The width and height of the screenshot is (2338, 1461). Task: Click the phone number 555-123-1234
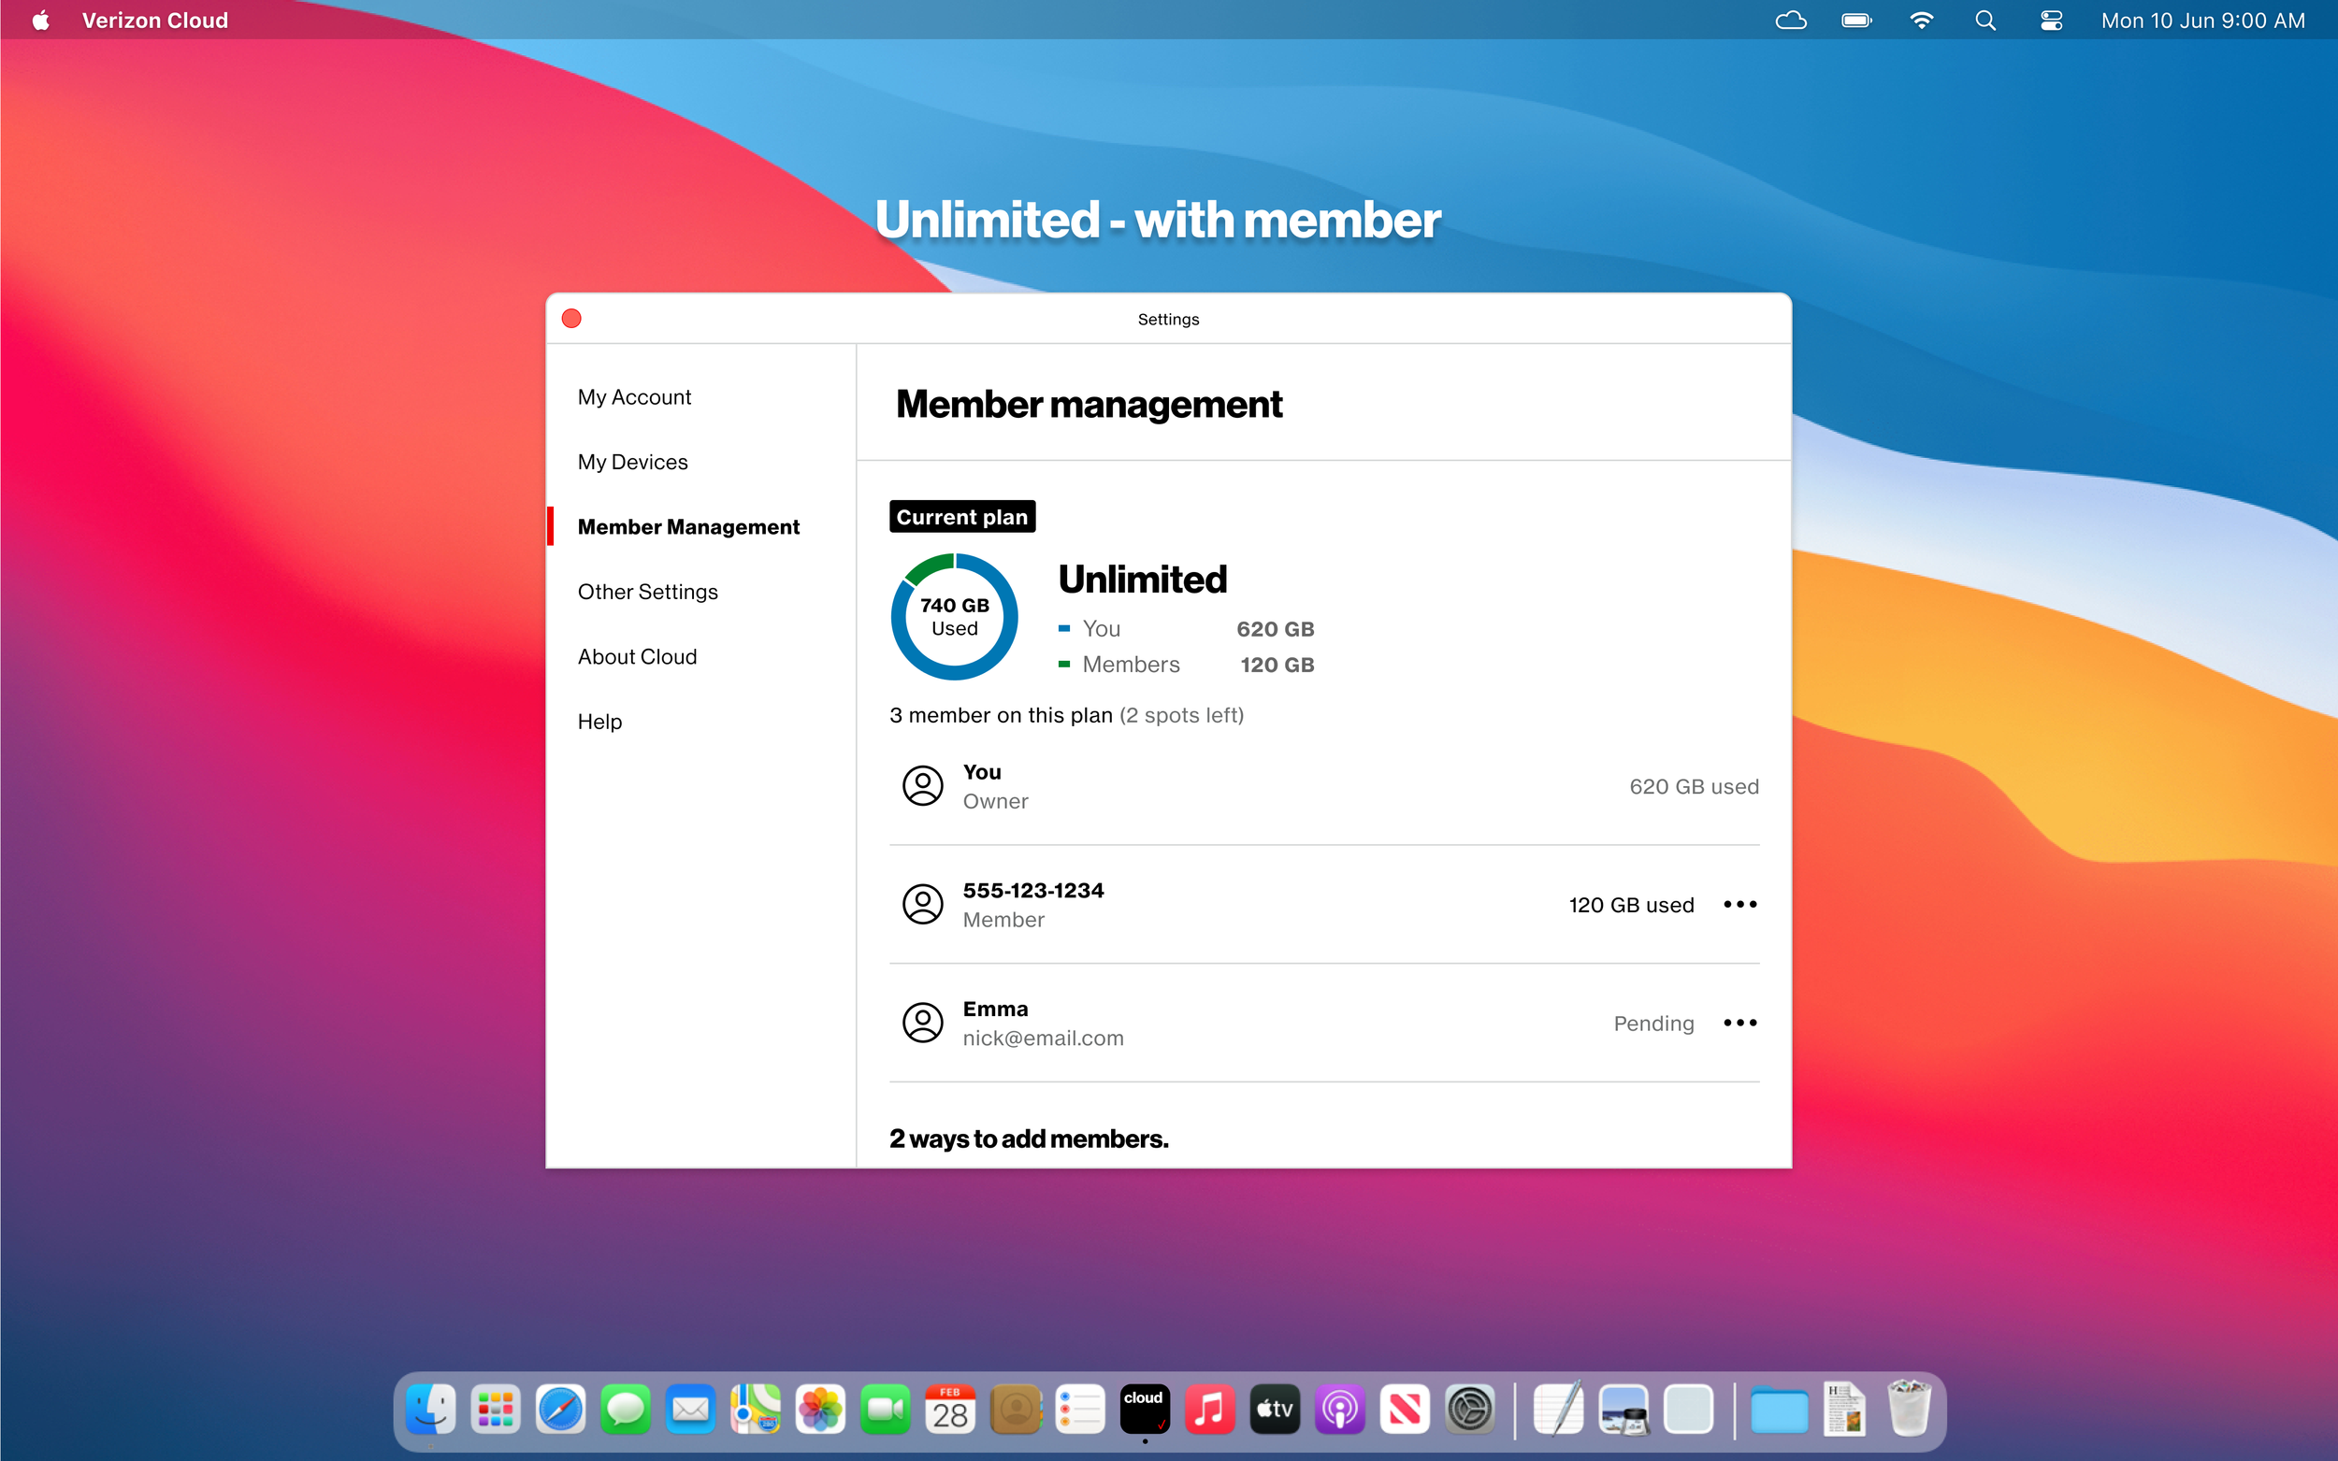1032,890
